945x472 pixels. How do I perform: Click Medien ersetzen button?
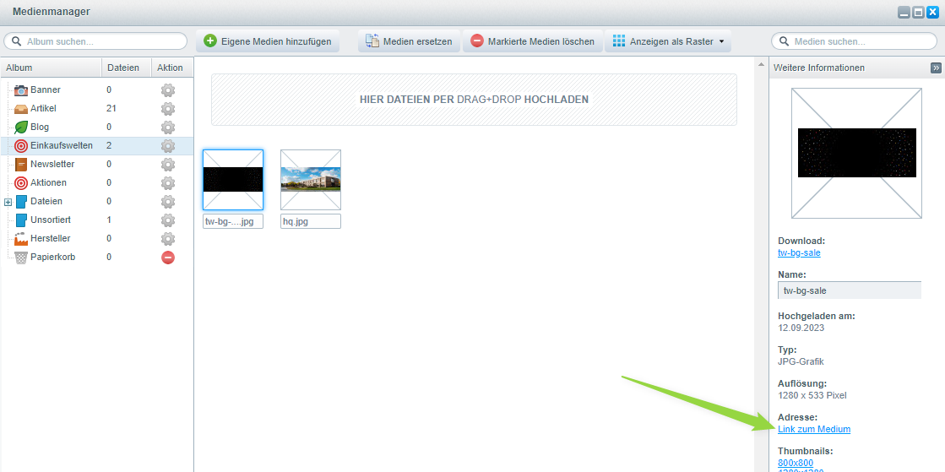[409, 41]
